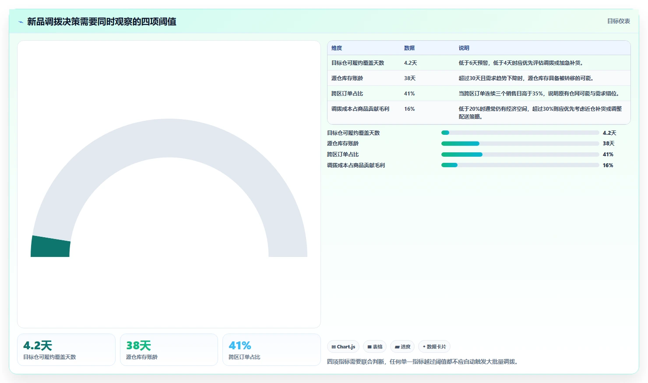648x383 pixels.
Task: Click the 38天 value in the table
Action: (410, 78)
